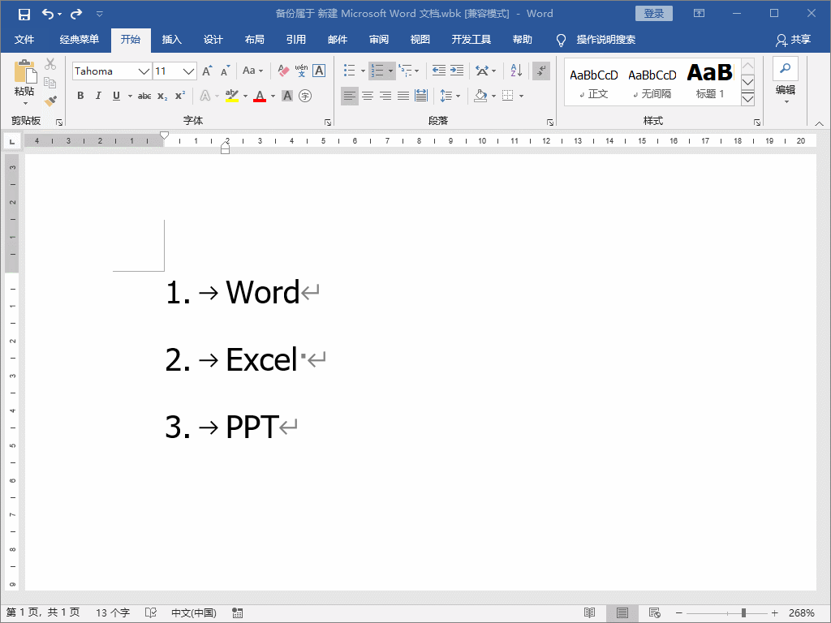Image resolution: width=831 pixels, height=623 pixels.
Task: Expand the styles gallery more button
Action: (x=747, y=99)
